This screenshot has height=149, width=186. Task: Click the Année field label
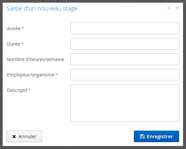pyautogui.click(x=14, y=29)
